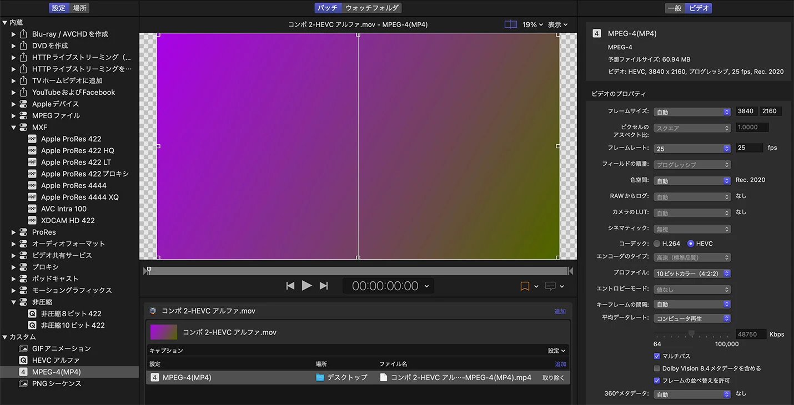Click the MPEG-4(MP4) sidebar preset icon
794x405 pixels.
point(23,372)
